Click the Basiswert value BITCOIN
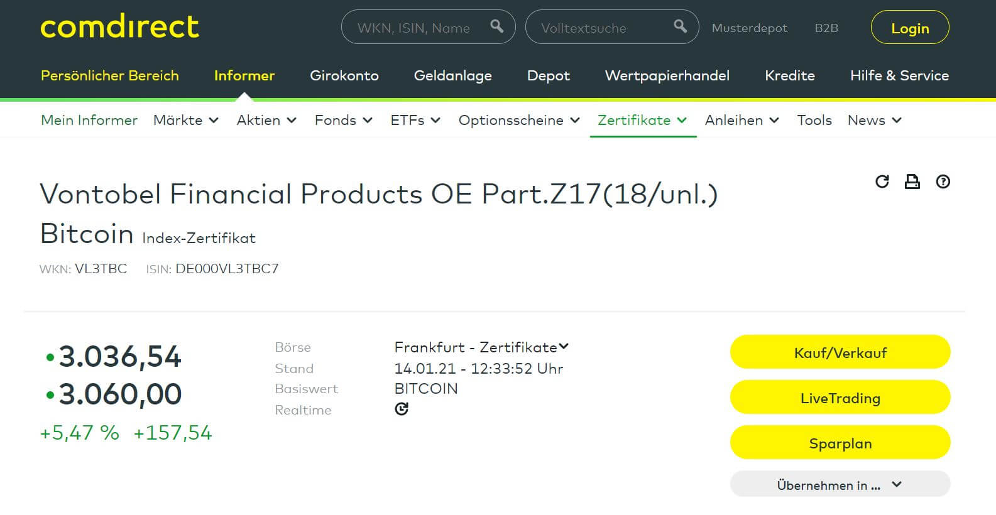This screenshot has width=996, height=515. click(x=426, y=389)
